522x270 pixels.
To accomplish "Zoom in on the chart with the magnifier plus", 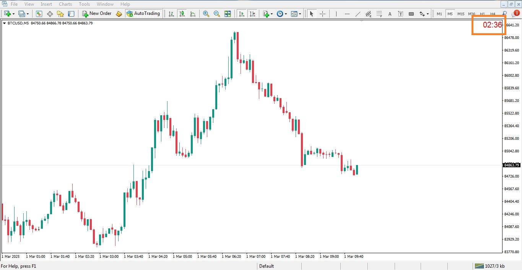I will point(206,14).
